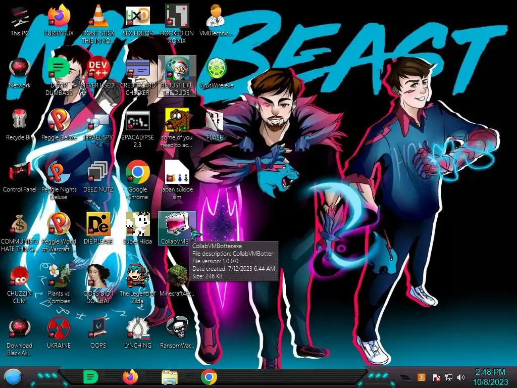The width and height of the screenshot is (517, 388).
Task: Select the CollabVMB monitor desktop icon
Action: coord(177,229)
